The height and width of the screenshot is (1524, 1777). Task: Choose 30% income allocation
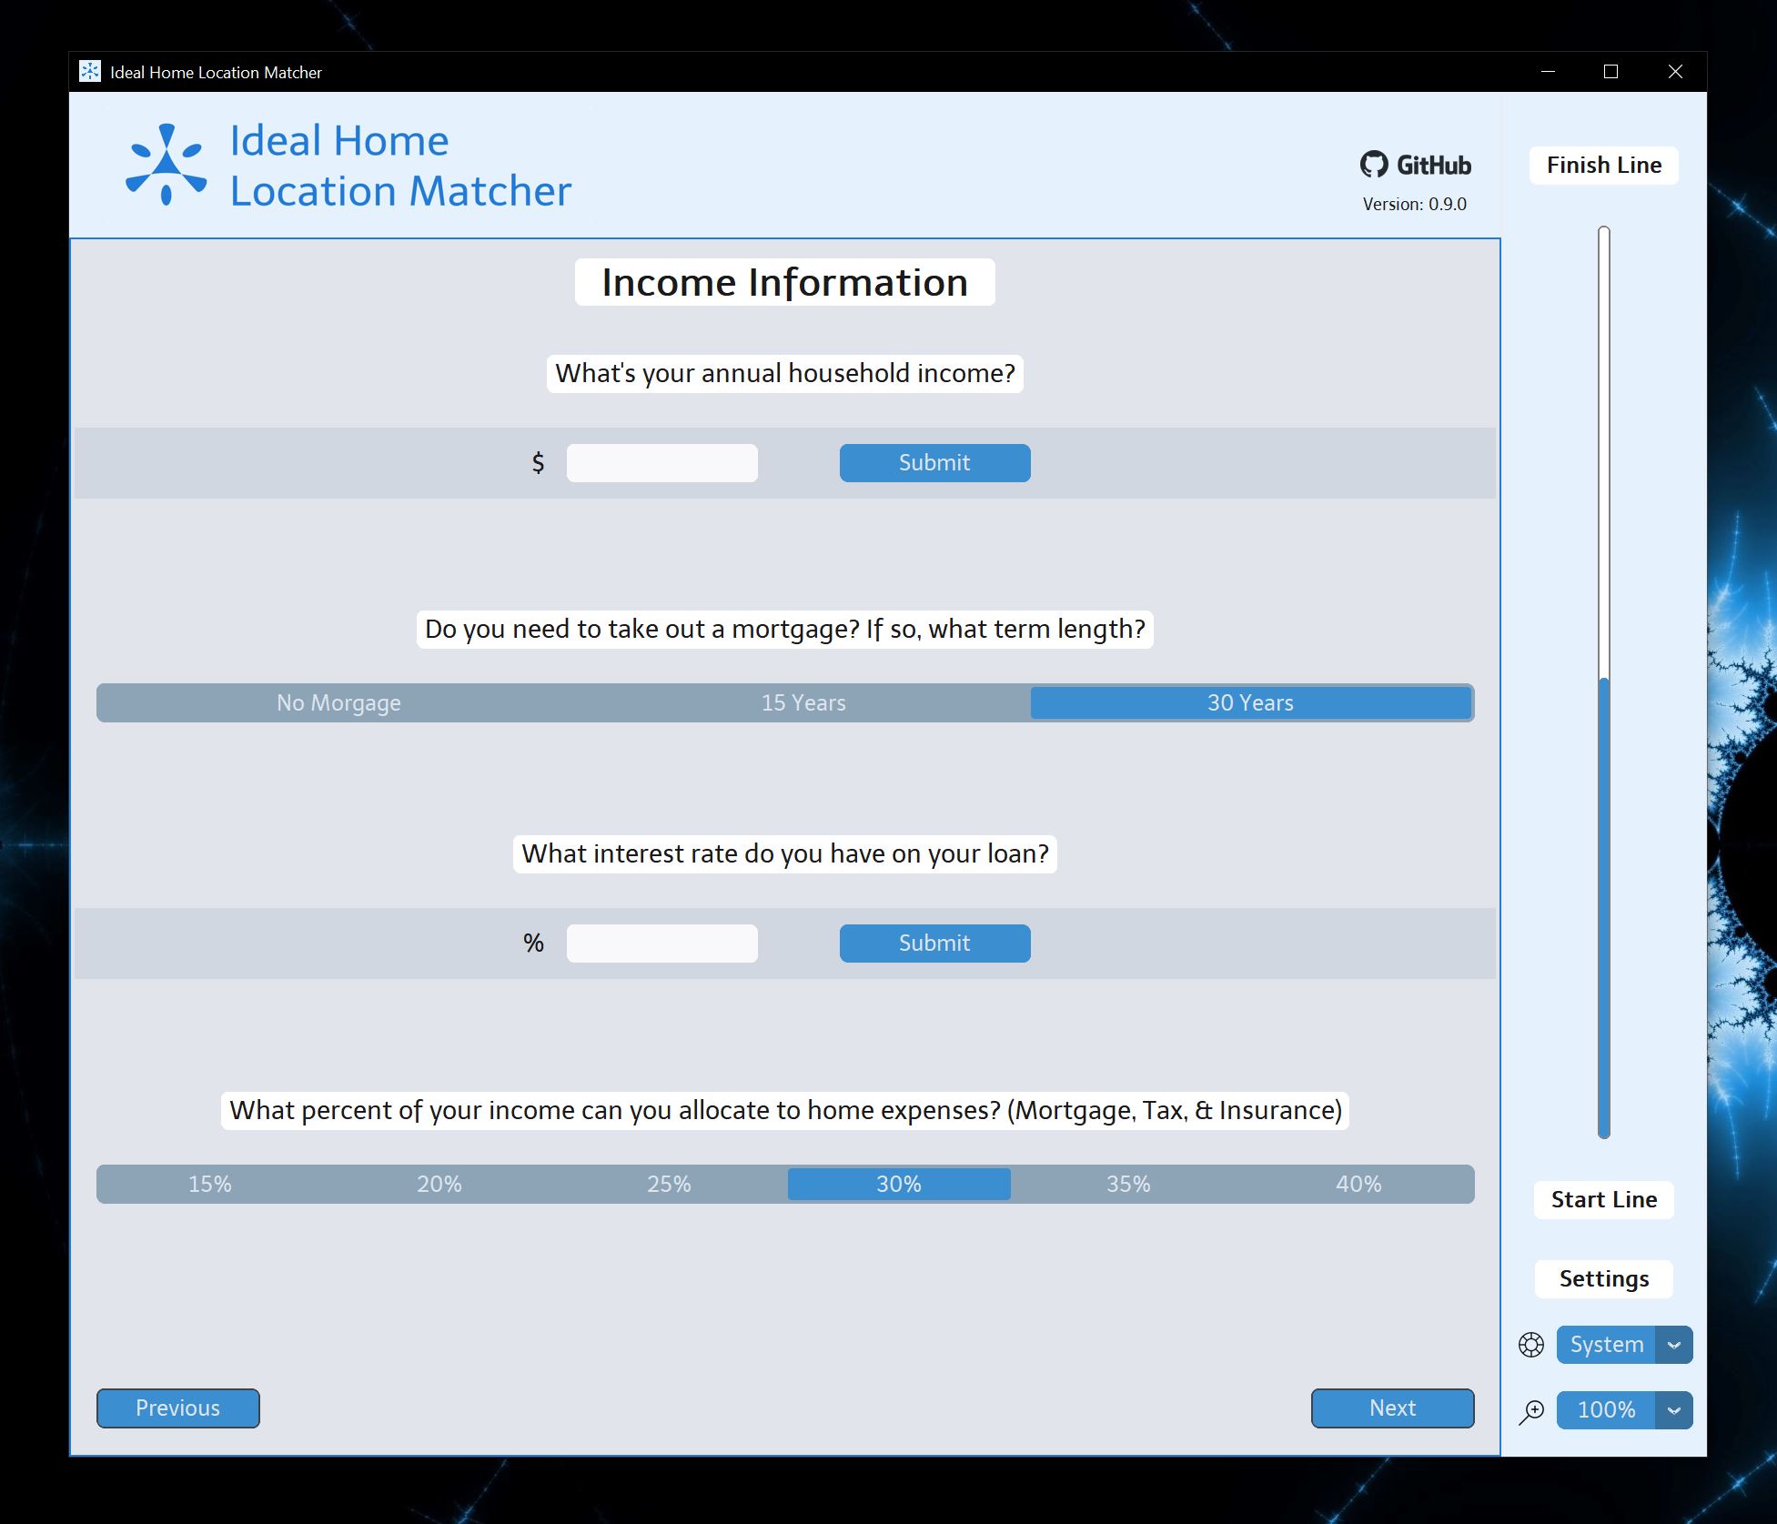pyautogui.click(x=899, y=1184)
